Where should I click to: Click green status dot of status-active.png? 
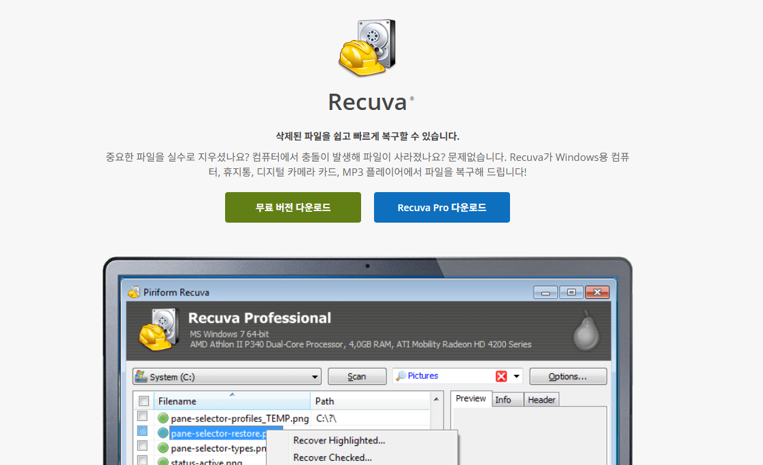(163, 461)
